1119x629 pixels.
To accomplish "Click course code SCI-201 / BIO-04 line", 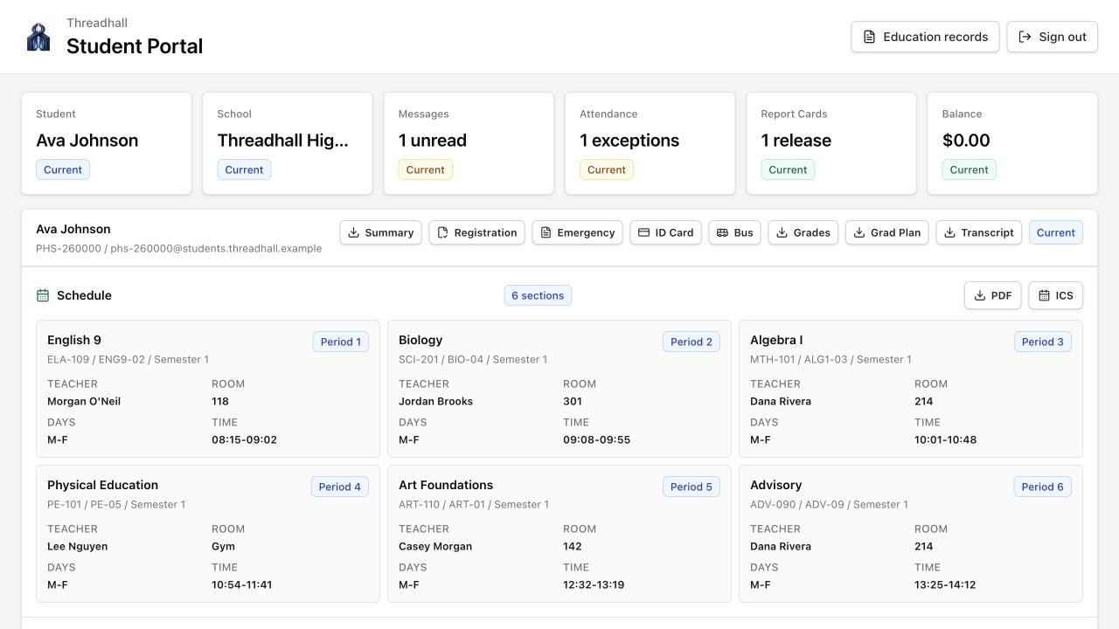I will coord(473,359).
